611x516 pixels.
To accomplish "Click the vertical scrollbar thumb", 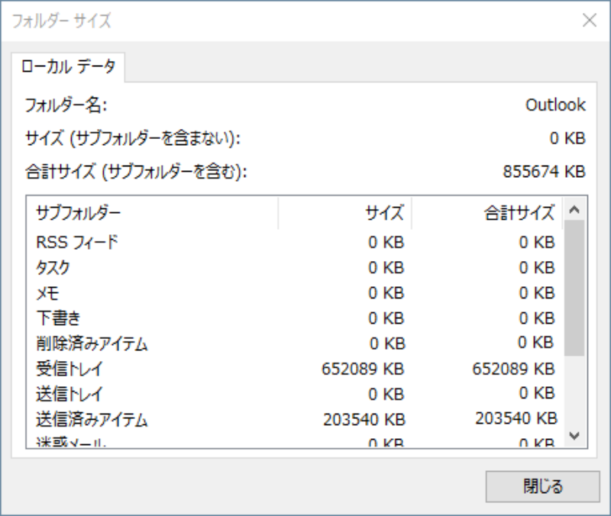I will [x=575, y=290].
